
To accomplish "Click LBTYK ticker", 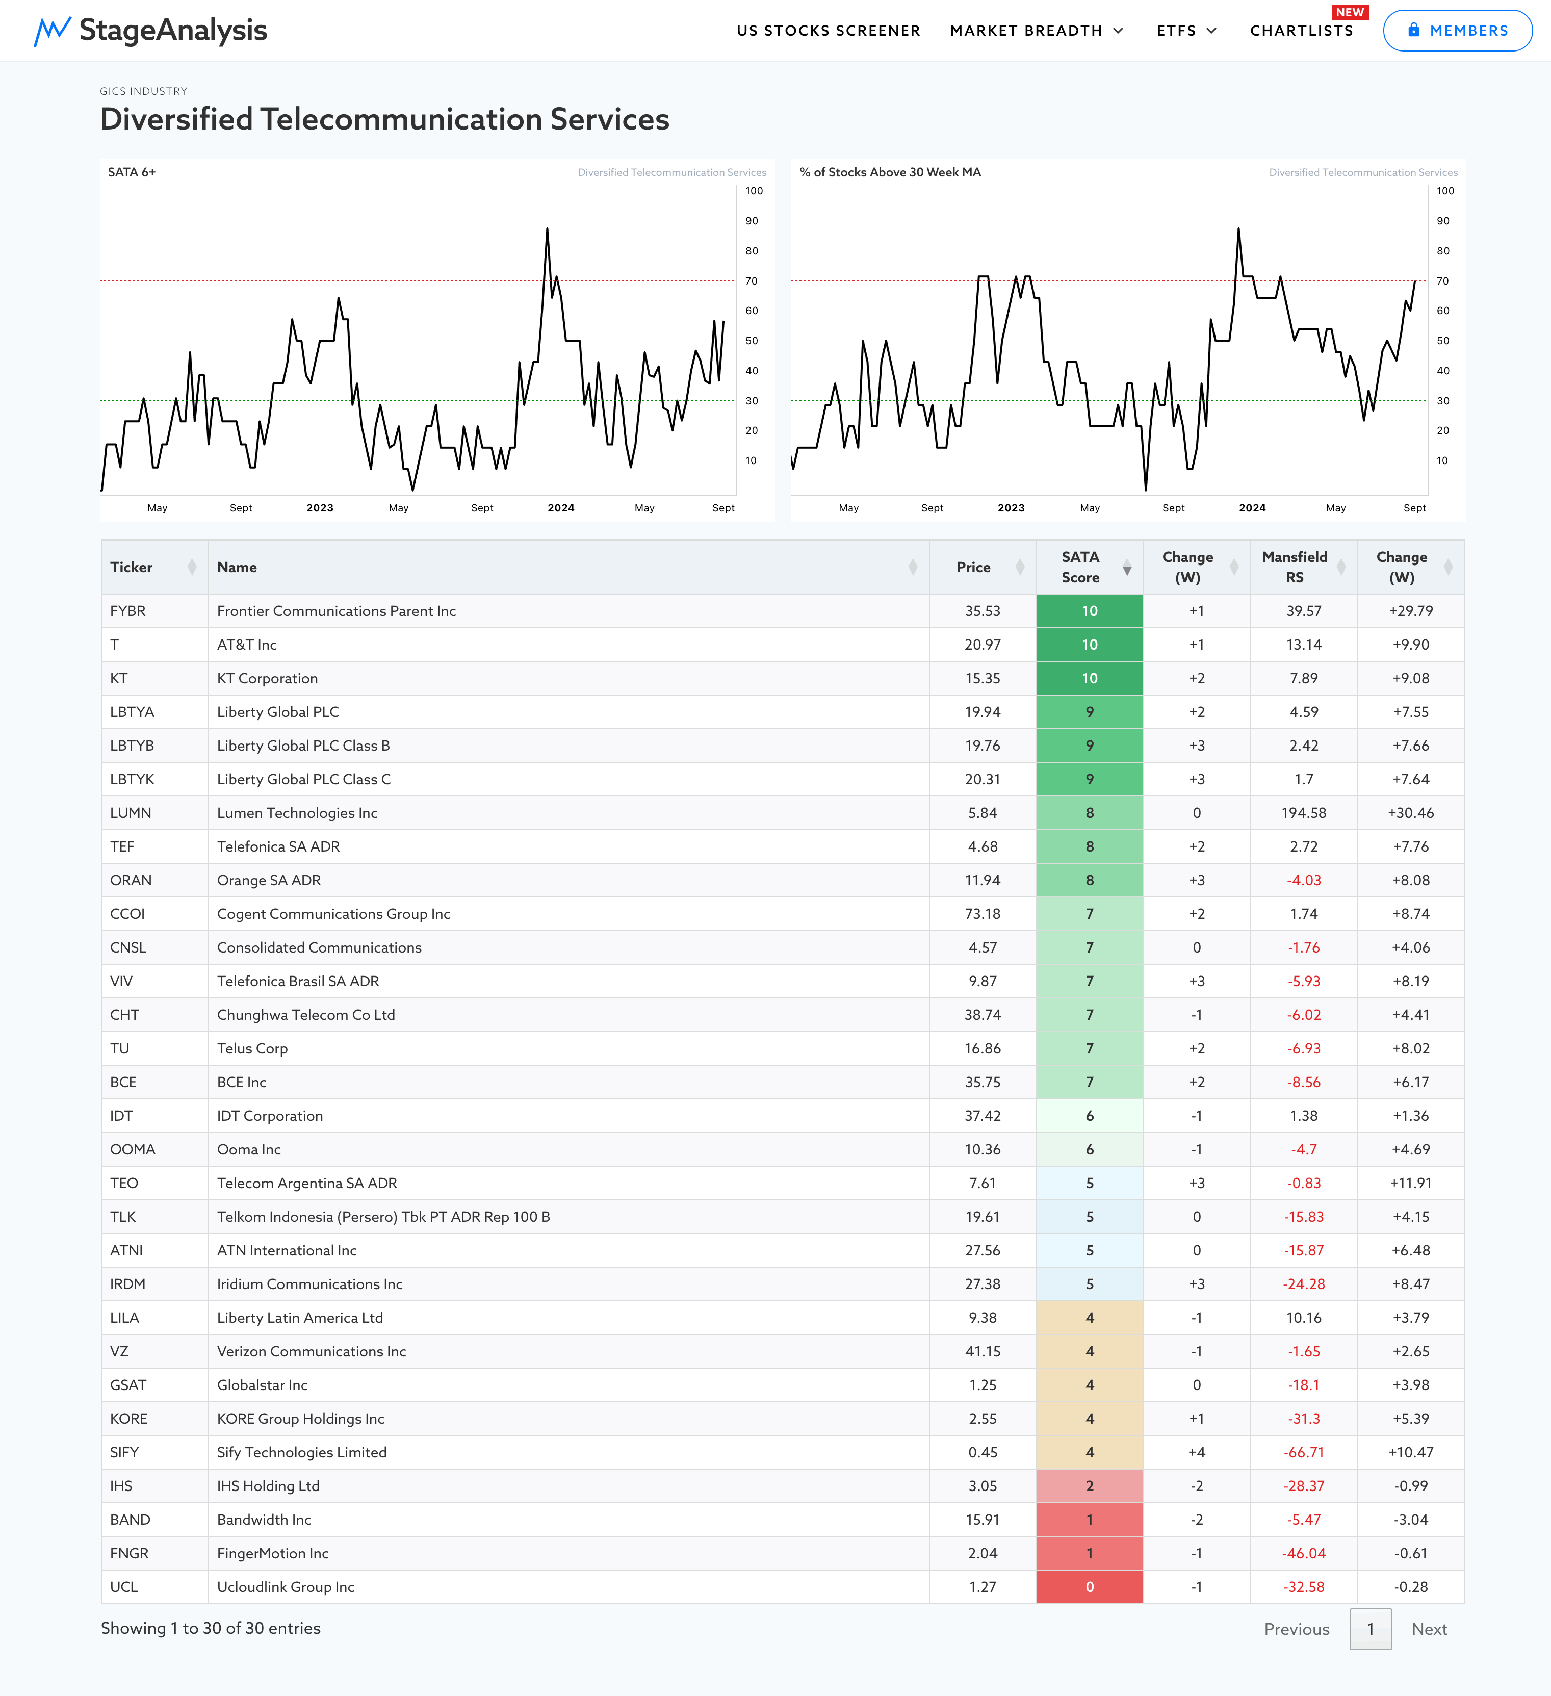I will pos(132,779).
